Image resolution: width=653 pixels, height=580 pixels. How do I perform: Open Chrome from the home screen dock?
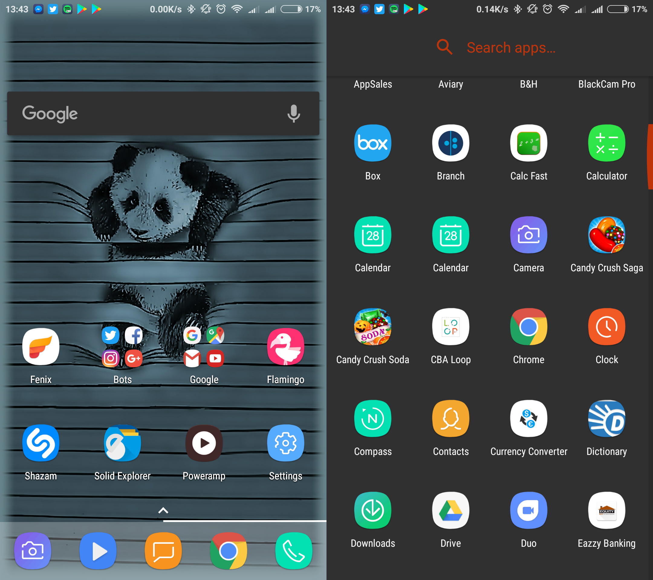[229, 551]
